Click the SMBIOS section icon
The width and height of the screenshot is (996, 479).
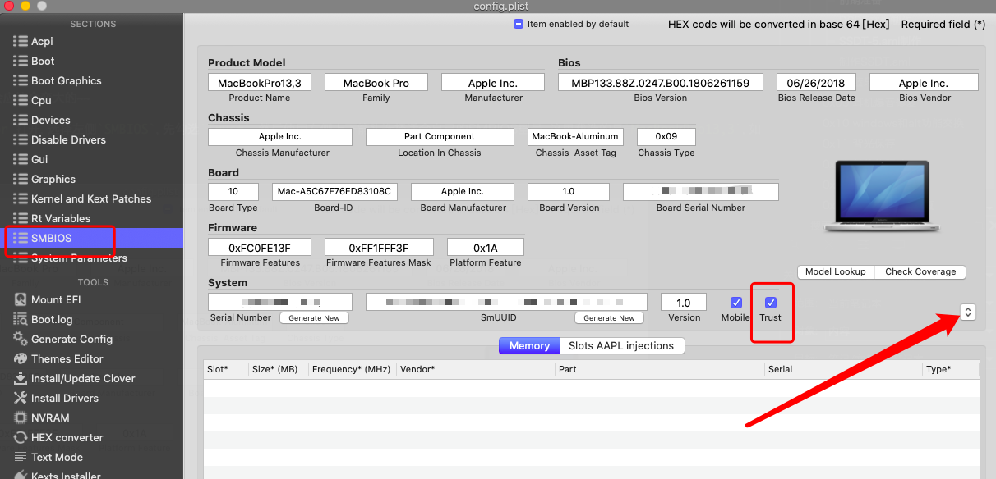tap(21, 238)
